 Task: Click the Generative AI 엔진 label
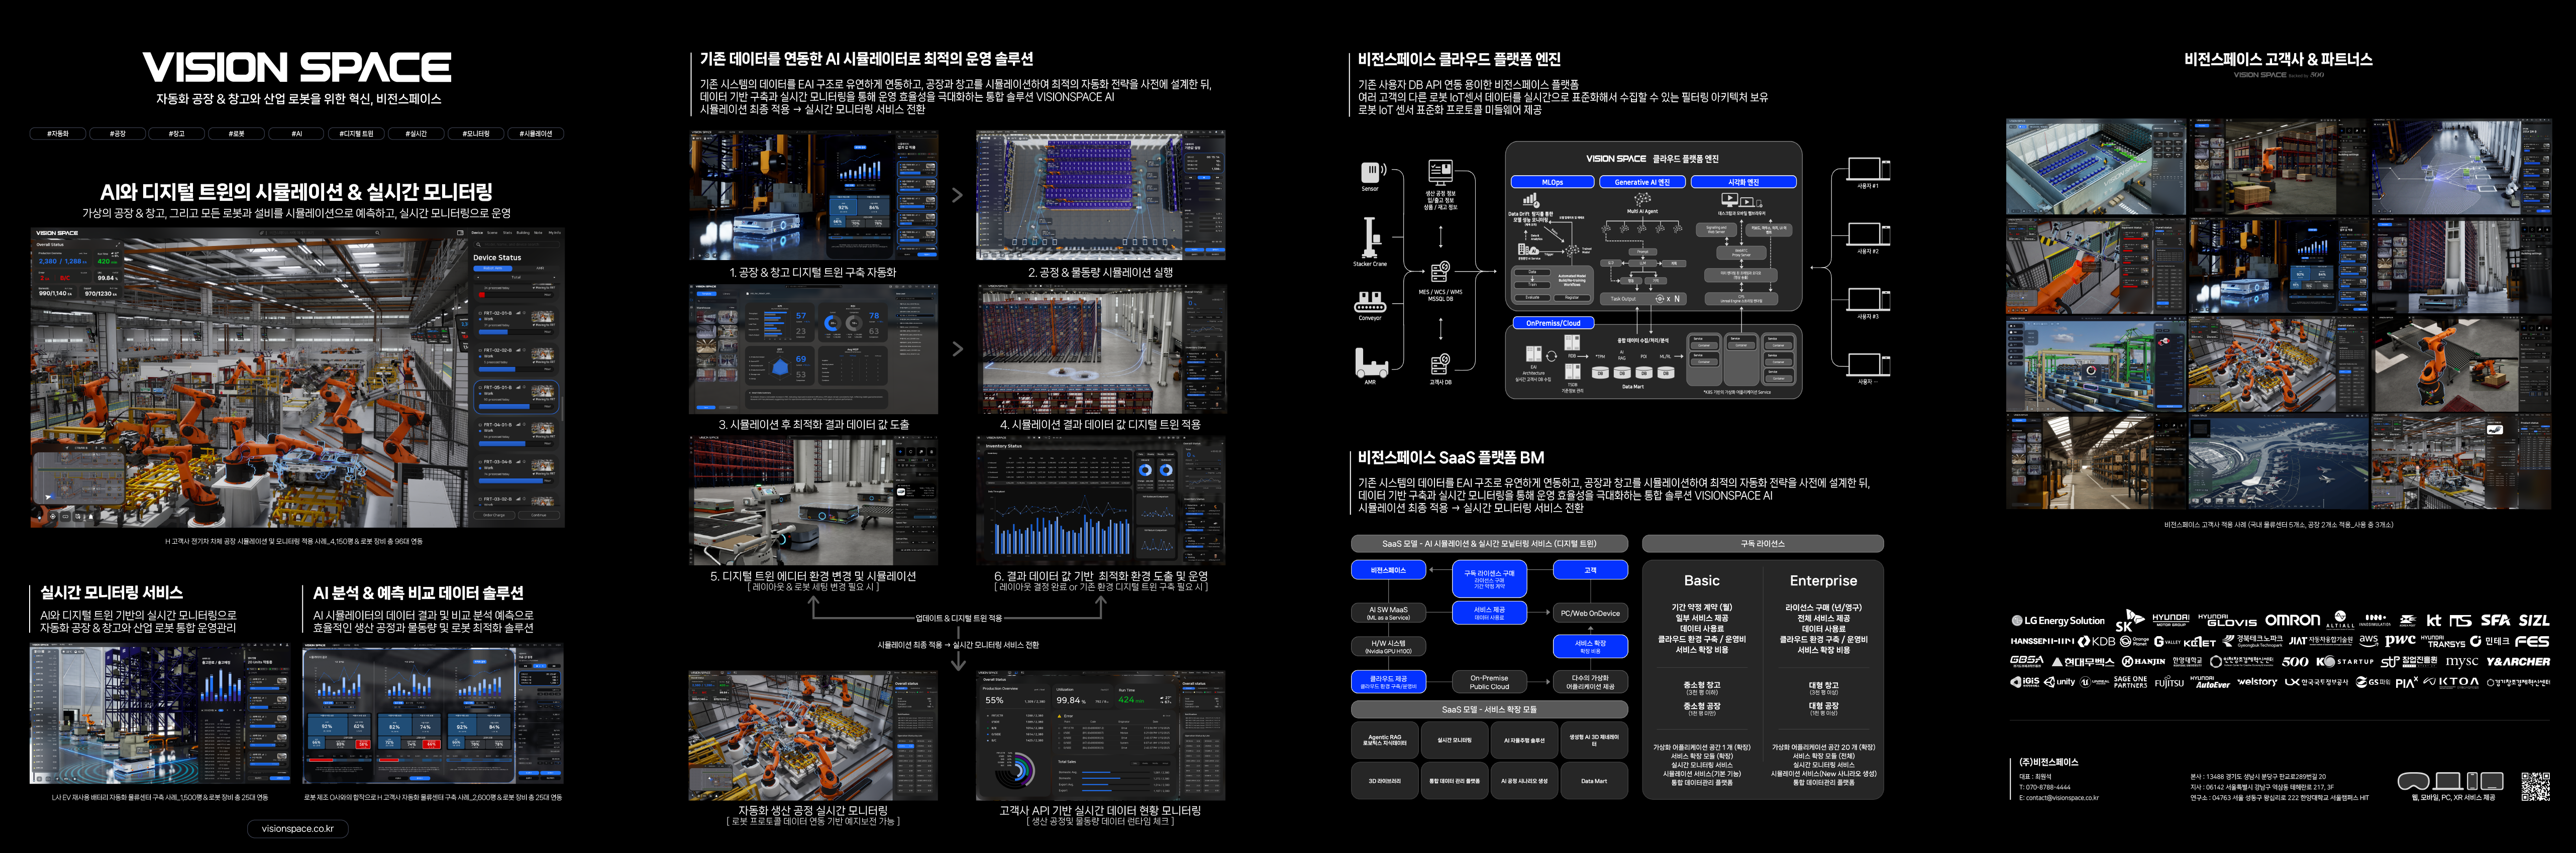tap(1643, 182)
